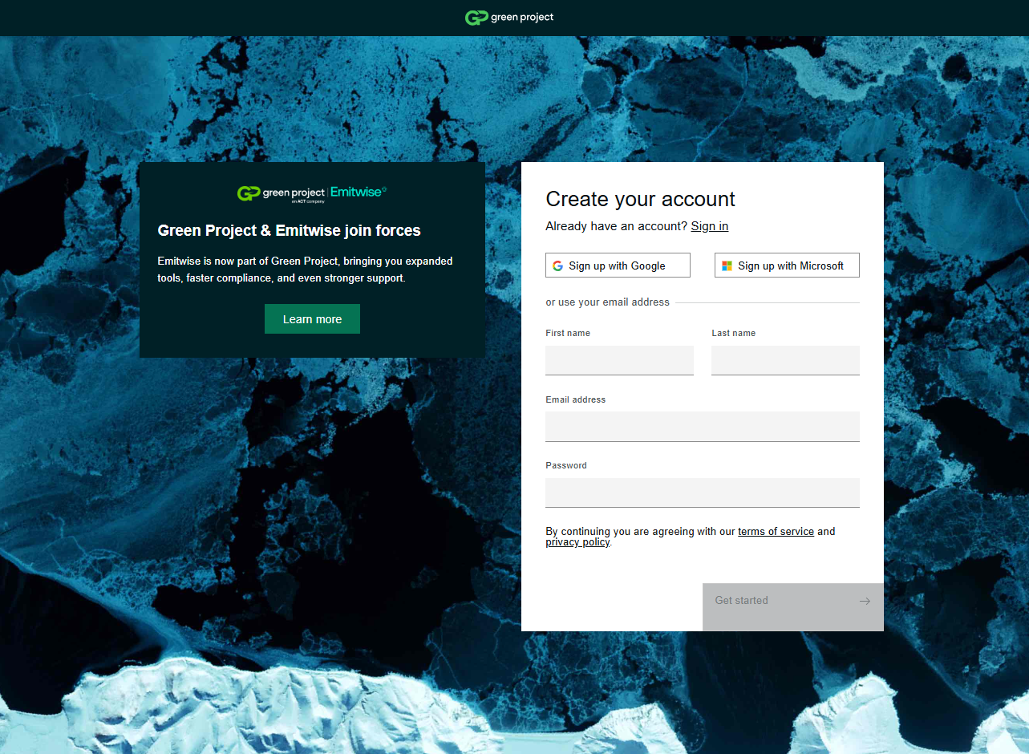Viewport: 1029px width, 754px height.
Task: Click the Emitwise logo in the banner
Action: pyautogui.click(x=359, y=193)
